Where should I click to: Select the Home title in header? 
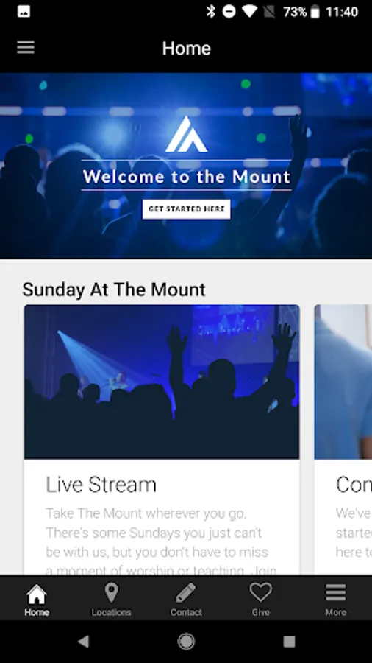(187, 48)
